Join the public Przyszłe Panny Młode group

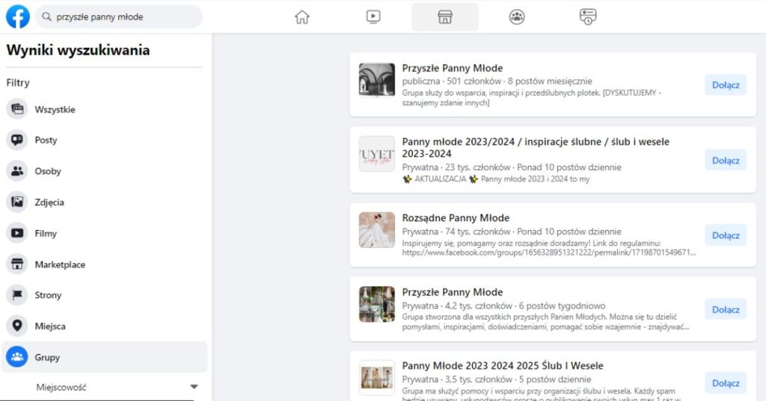pos(725,85)
